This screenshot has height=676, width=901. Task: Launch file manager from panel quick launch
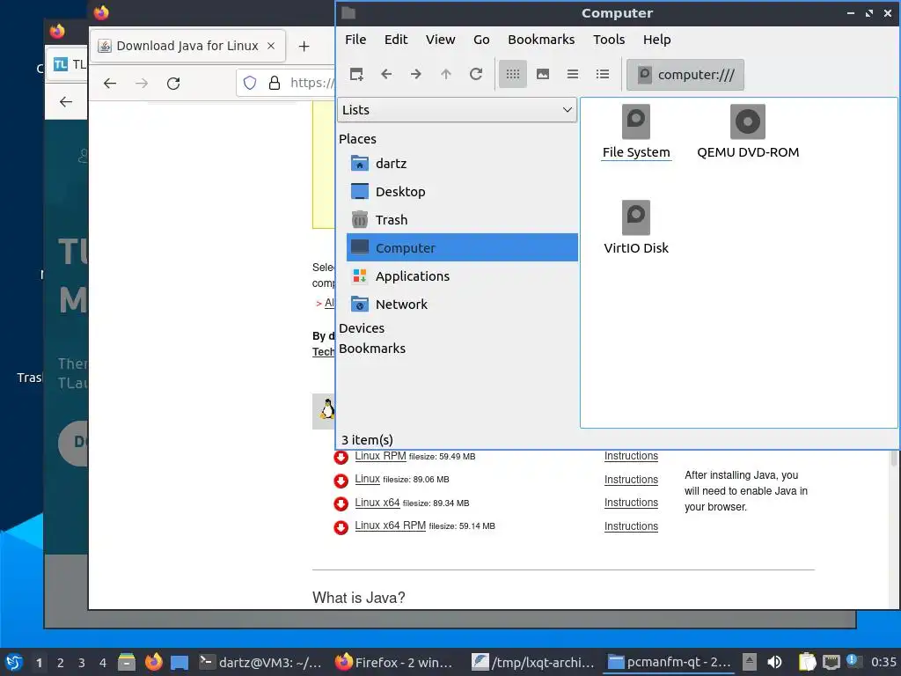pyautogui.click(x=127, y=662)
